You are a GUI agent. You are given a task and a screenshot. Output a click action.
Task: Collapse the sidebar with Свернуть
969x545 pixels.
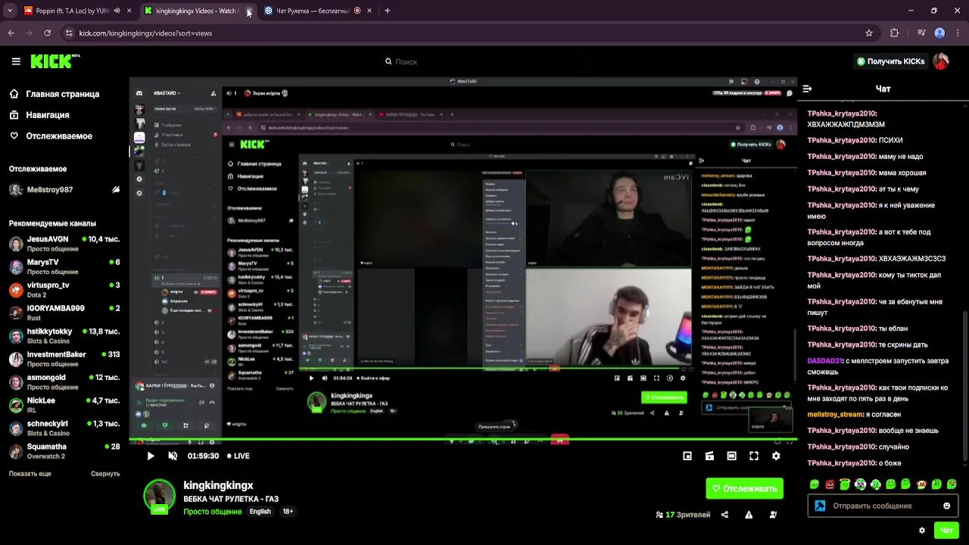click(105, 474)
